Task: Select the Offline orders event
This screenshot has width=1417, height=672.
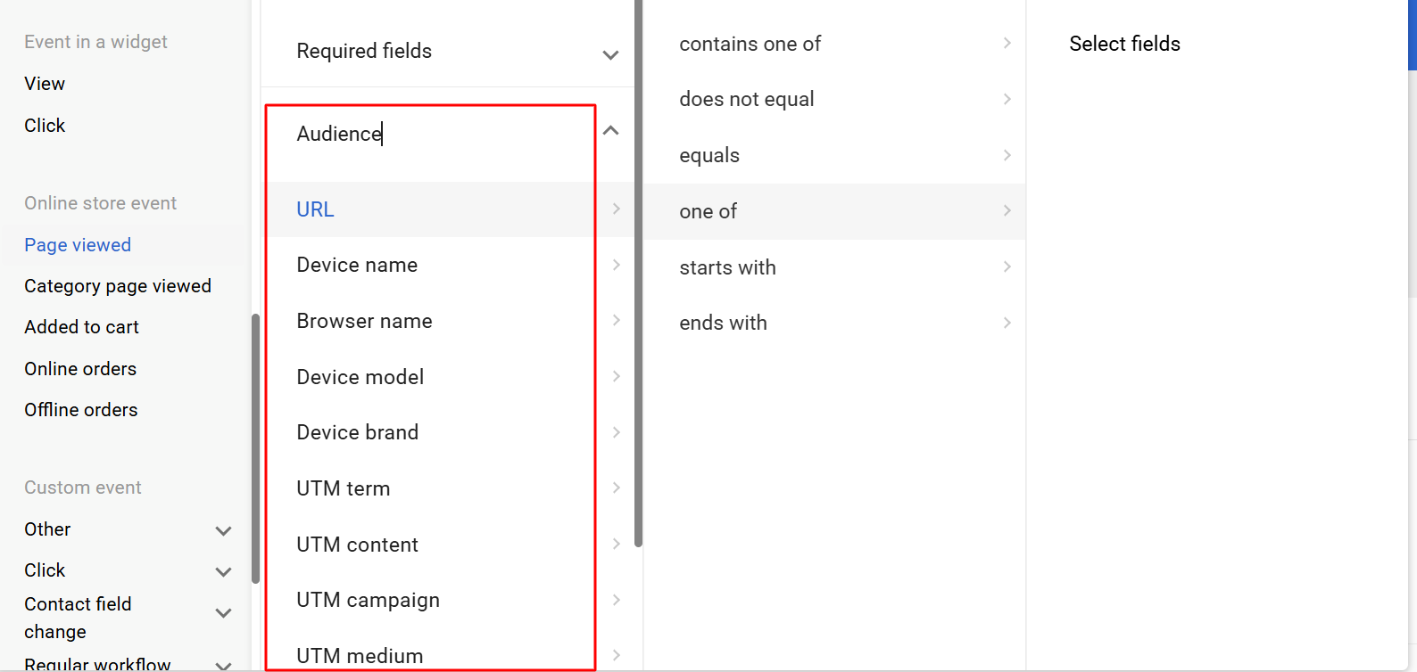Action: pyautogui.click(x=81, y=410)
